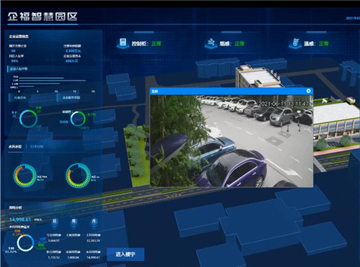Screen dimensions: 360x267
Task: Open the tab next to 水压水位
Action: click(x=37, y=147)
